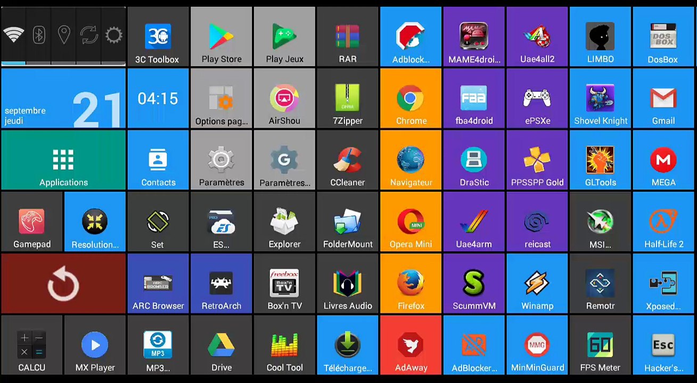Open the 7Zipper app
Image resolution: width=697 pixels, height=383 pixels.
click(348, 98)
